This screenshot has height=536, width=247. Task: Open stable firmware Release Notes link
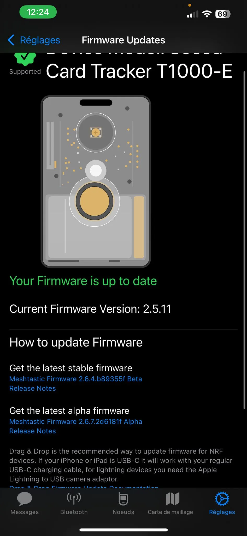coord(33,388)
